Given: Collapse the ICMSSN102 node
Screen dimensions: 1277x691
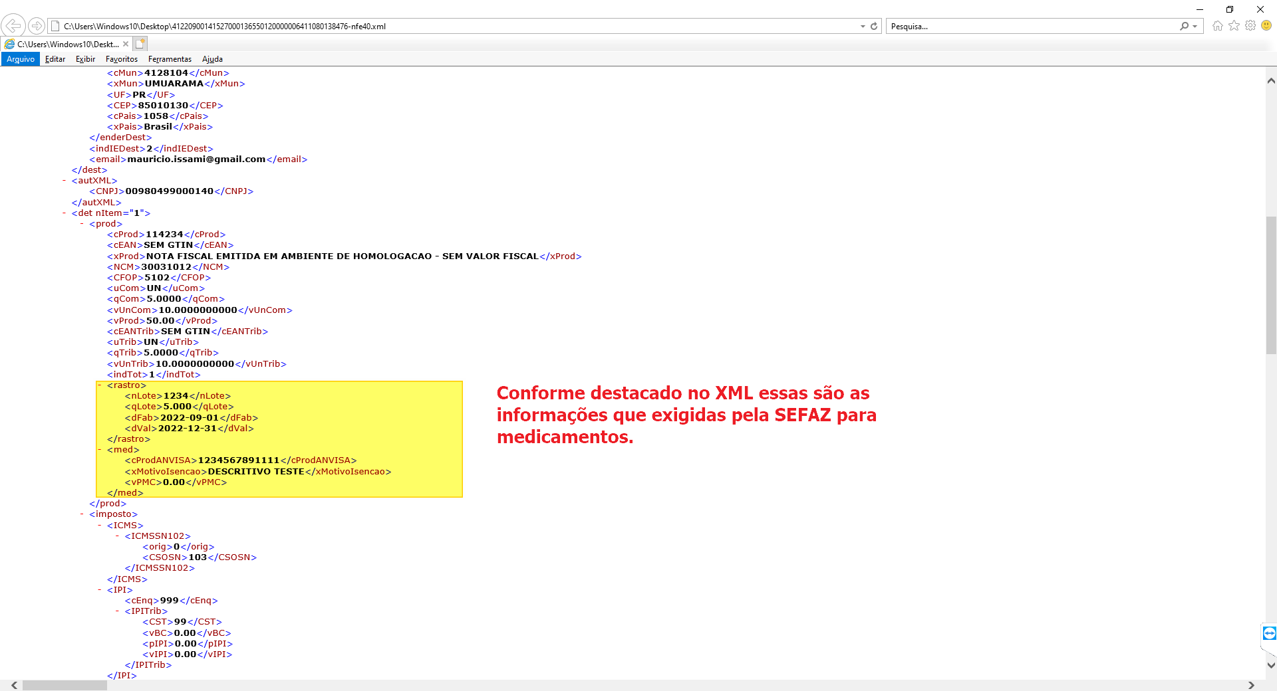Looking at the screenshot, I should [x=118, y=536].
